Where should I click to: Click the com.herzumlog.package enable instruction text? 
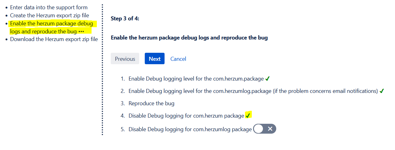[x=253, y=91]
